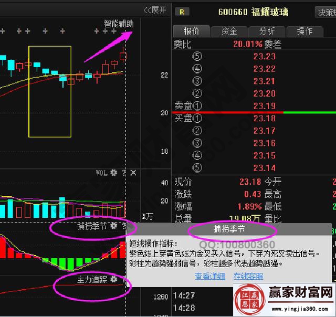
Task: Click the VOL indicator label
Action: click(101, 173)
